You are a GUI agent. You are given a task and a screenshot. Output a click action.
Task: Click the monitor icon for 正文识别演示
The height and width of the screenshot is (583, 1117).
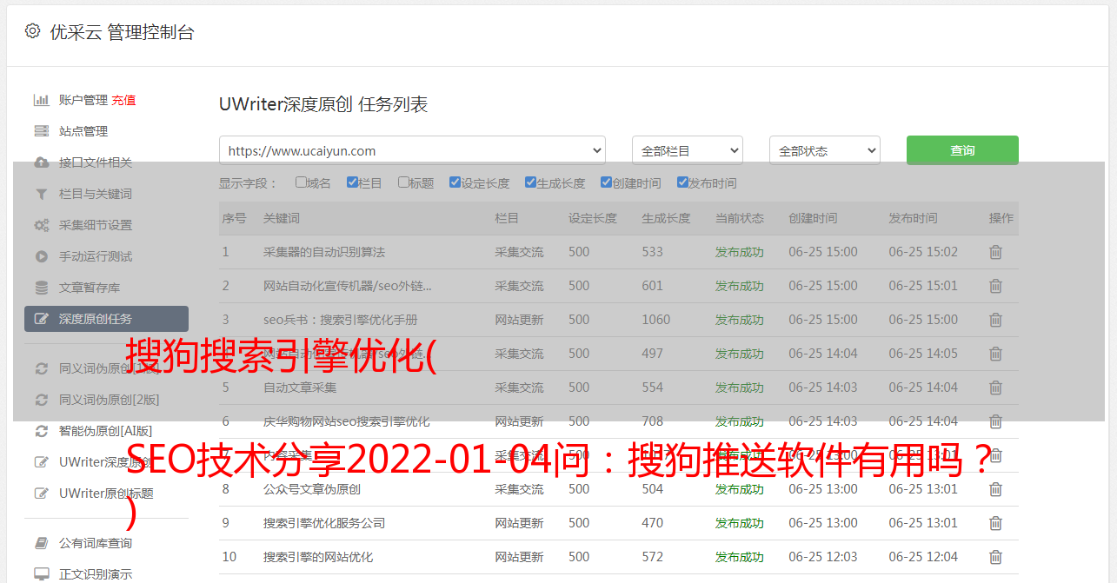point(41,574)
